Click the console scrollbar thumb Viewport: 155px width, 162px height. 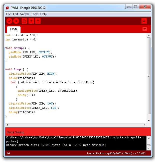click(148, 145)
